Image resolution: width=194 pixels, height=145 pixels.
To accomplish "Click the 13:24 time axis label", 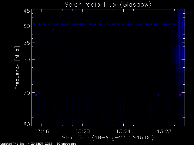I will 123,131.
